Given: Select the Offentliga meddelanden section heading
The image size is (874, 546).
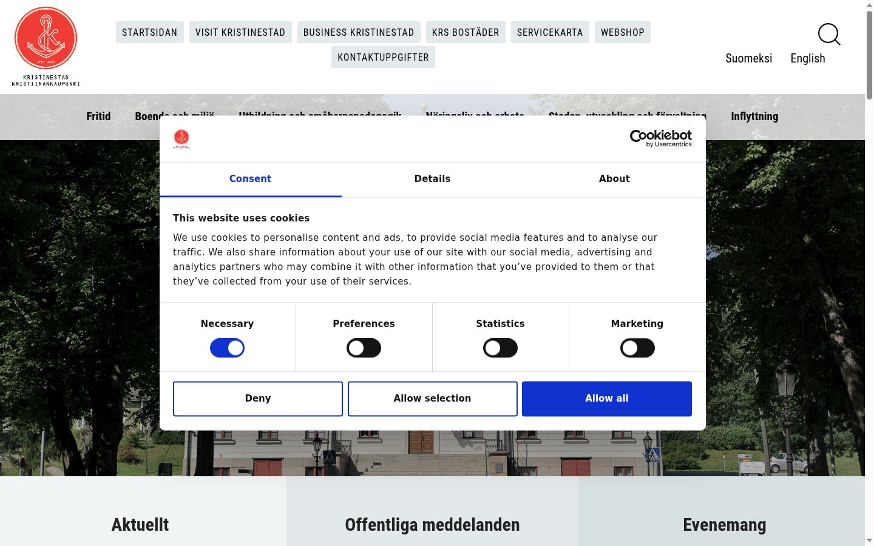Looking at the screenshot, I should pos(432,525).
